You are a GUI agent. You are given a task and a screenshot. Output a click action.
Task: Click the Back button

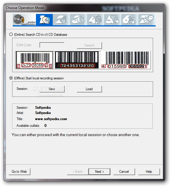[x=78, y=172]
